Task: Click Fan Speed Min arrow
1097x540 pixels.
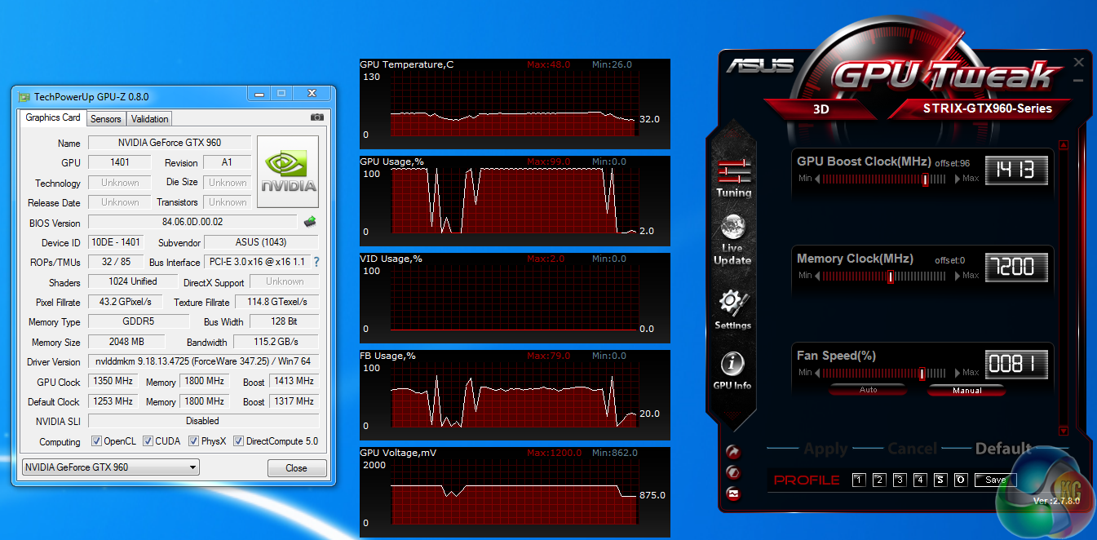Action: [817, 373]
